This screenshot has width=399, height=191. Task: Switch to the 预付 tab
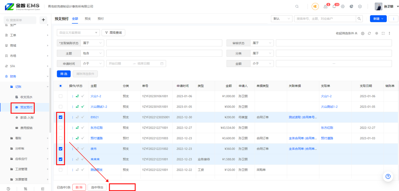[x=100, y=19]
